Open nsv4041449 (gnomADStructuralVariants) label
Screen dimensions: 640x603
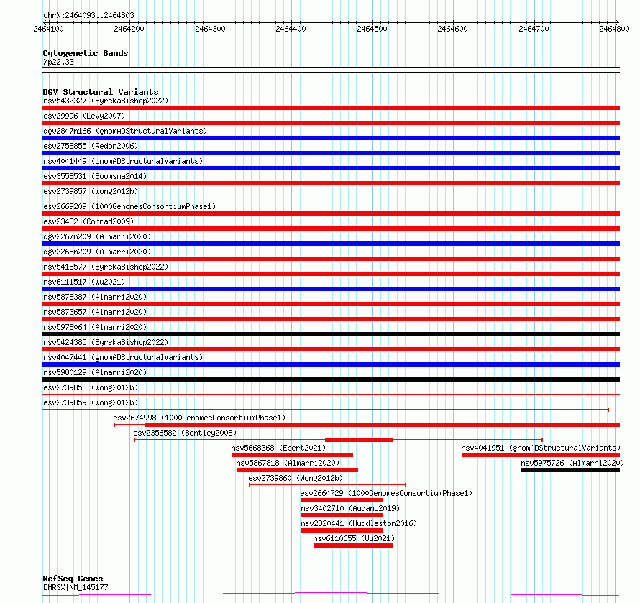click(x=123, y=161)
